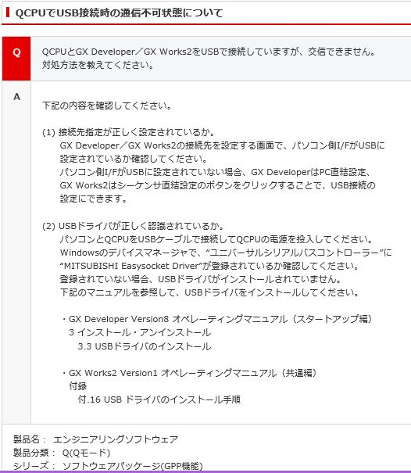Click 付.16 USB ドライバのインストール手順 line
The width and height of the screenshot is (411, 473).
pos(159,400)
